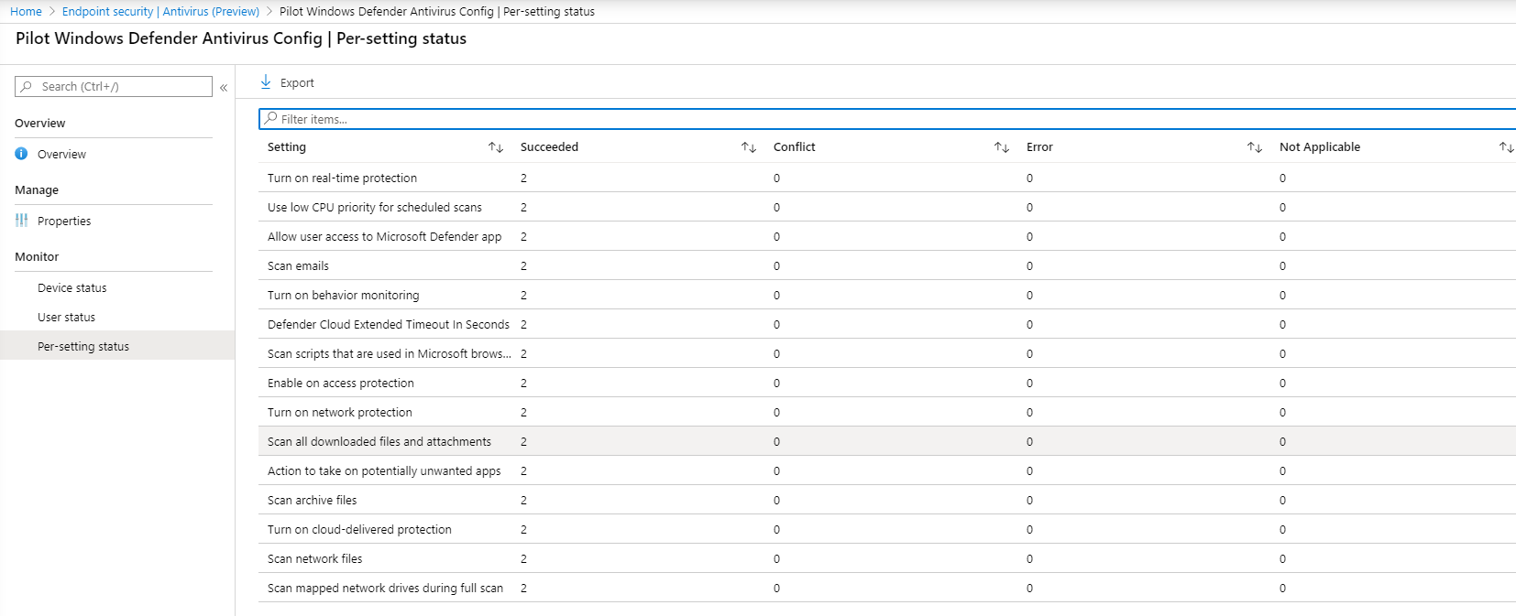Open Device status in Monitor section
Image resolution: width=1516 pixels, height=616 pixels.
point(72,288)
